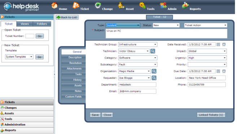Open the Assets section tab
The width and height of the screenshot is (240, 134).
(x=74, y=85)
